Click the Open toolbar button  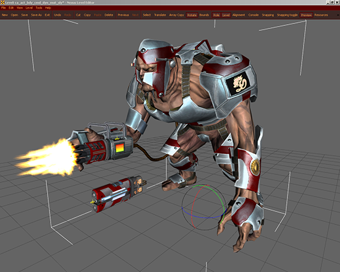14,15
